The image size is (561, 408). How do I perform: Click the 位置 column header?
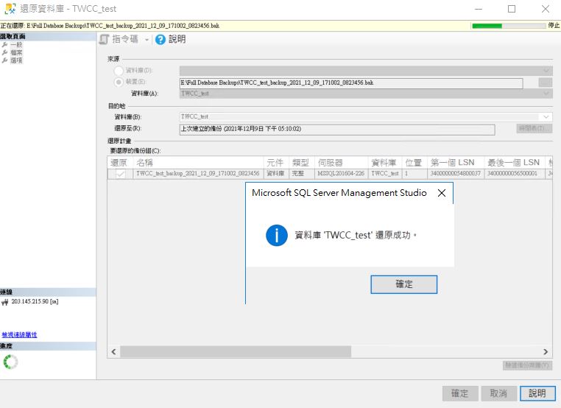414,163
